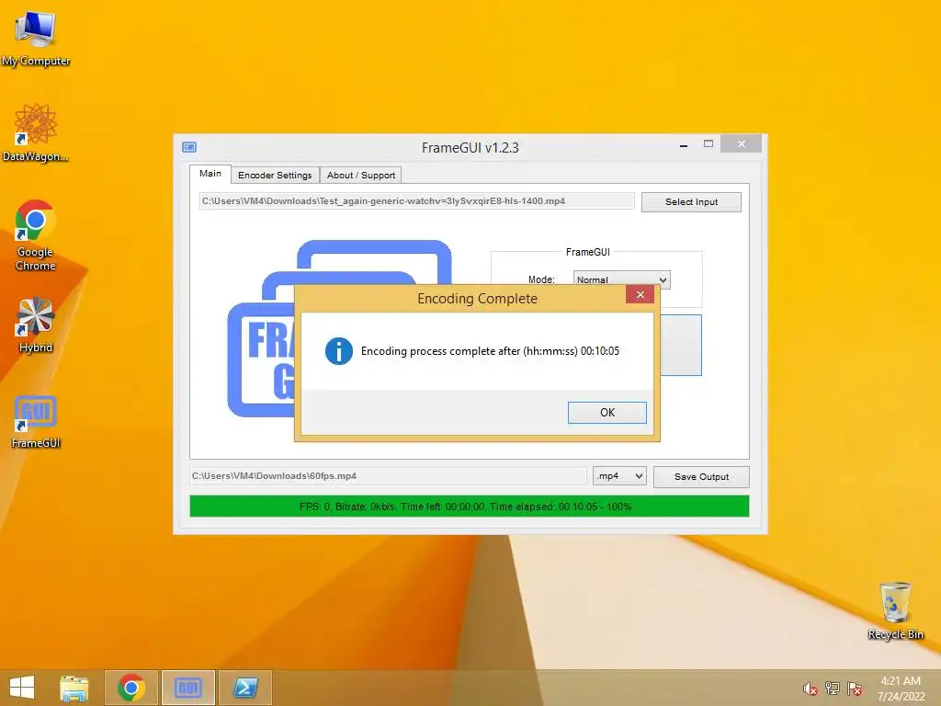Maximize the FrameGUI window
The width and height of the screenshot is (941, 706).
click(x=709, y=144)
